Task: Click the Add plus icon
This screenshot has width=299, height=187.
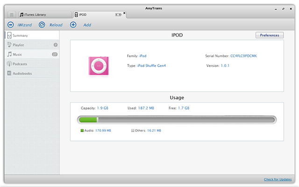Action: point(73,25)
